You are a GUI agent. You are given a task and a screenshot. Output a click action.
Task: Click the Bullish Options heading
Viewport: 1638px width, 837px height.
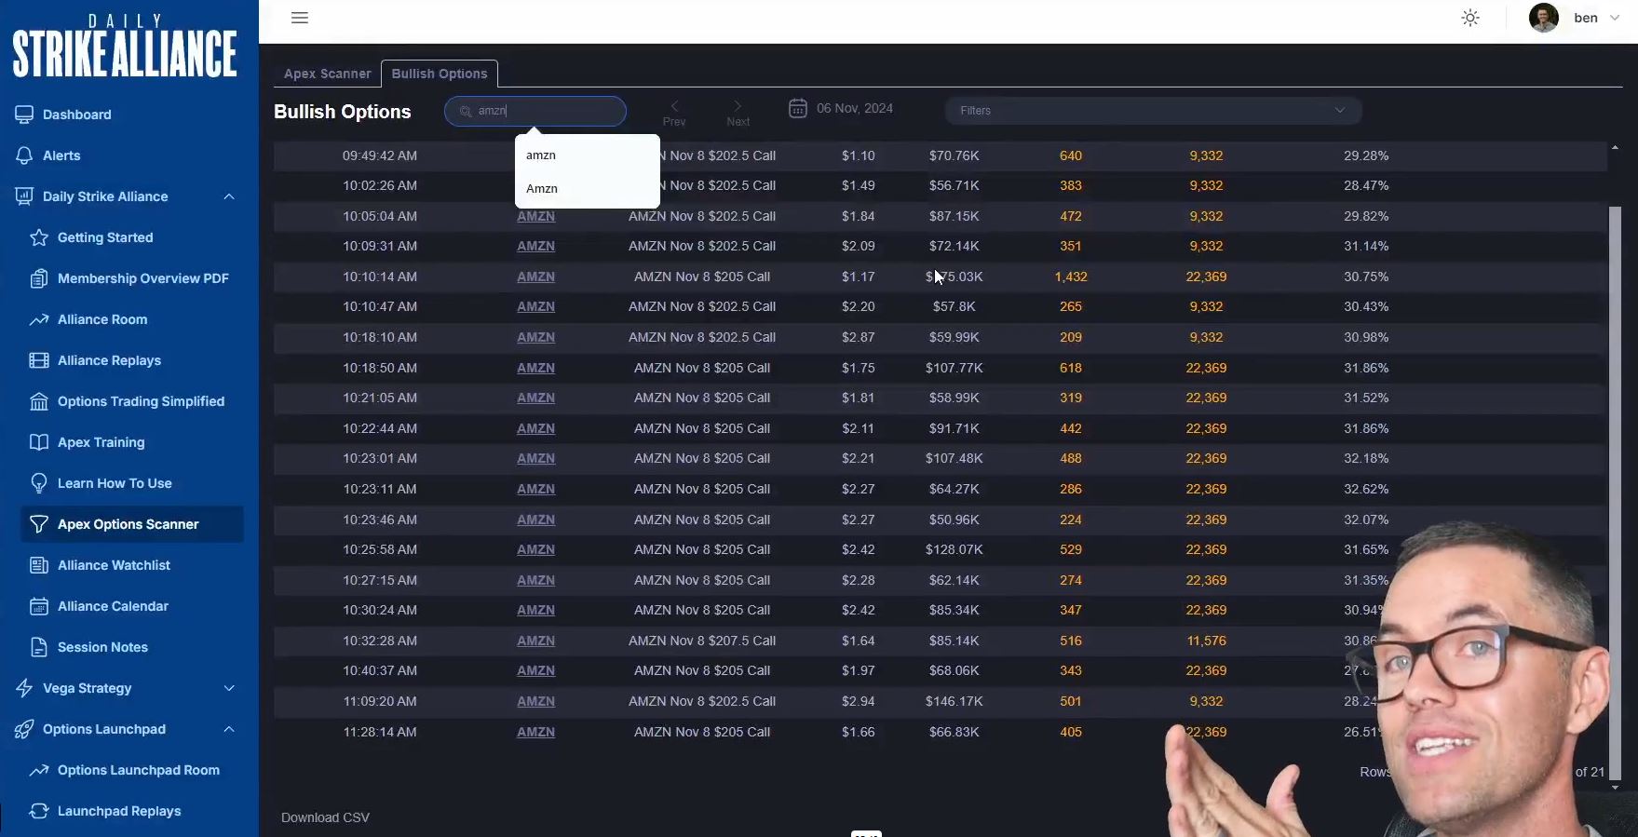coord(343,112)
